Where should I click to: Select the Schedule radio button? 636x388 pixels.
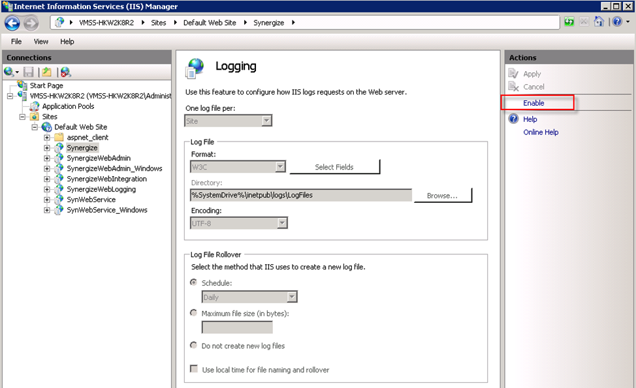194,282
